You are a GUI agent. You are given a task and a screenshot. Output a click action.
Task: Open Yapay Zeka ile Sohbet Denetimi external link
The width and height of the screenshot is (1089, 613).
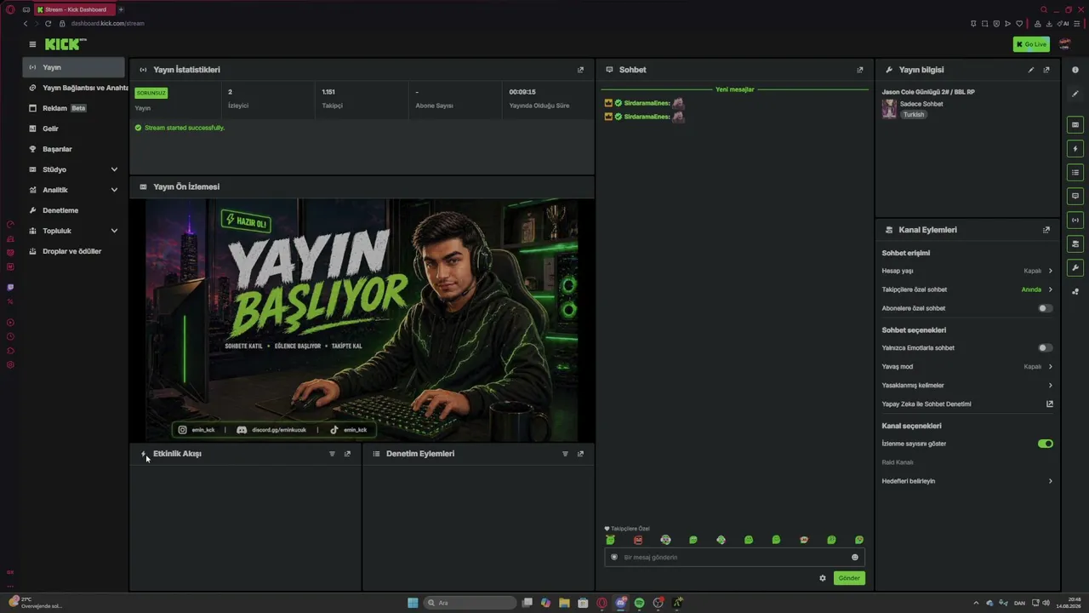(x=1050, y=404)
